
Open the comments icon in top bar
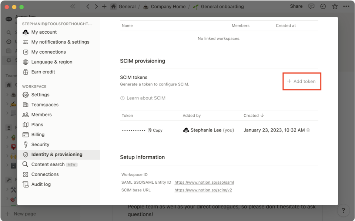(312, 6)
